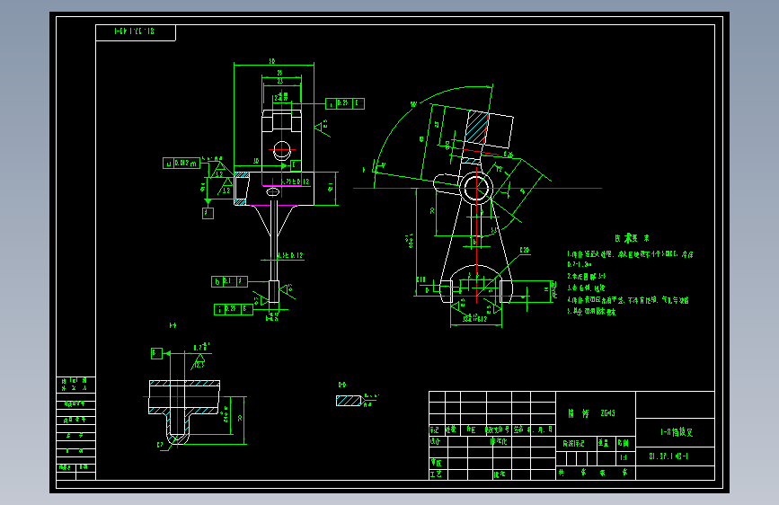Viewport: 779px width, 505px height.
Task: Click the 0.012 tolerance frame left of front view
Action: pos(181,163)
